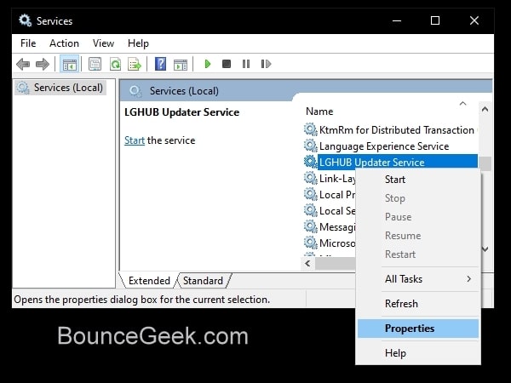Click gear icon beside Link-Lay row
Image resolution: width=511 pixels, height=383 pixels.
click(311, 178)
